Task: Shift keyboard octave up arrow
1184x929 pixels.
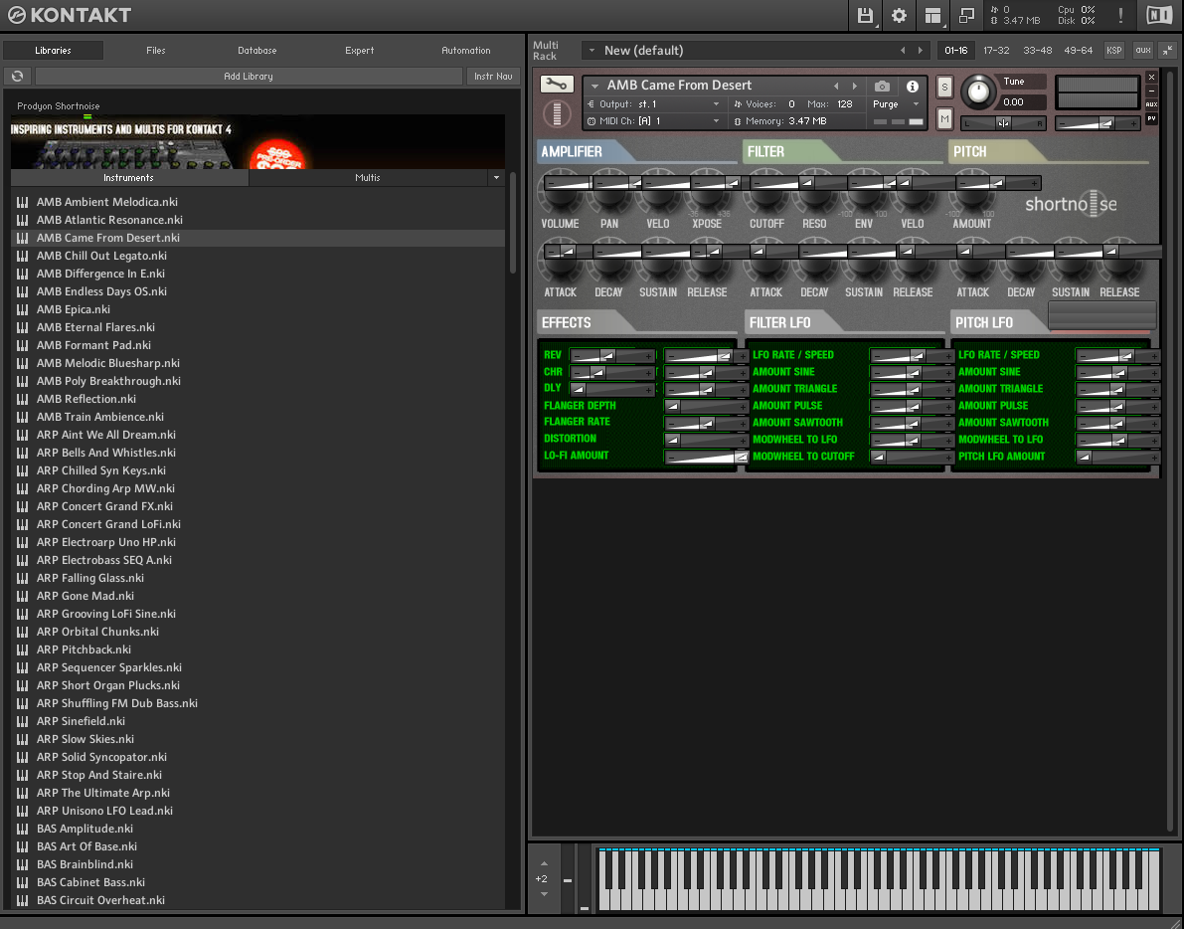Action: tap(544, 863)
